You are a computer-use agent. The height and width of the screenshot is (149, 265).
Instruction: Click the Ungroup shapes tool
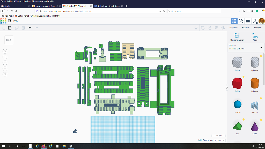pos(209,28)
